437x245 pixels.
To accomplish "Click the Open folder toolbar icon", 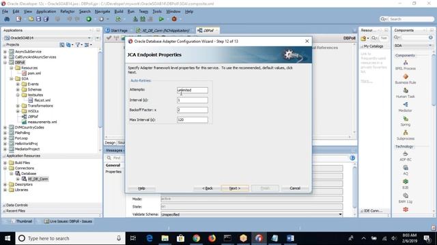I will (31, 19).
